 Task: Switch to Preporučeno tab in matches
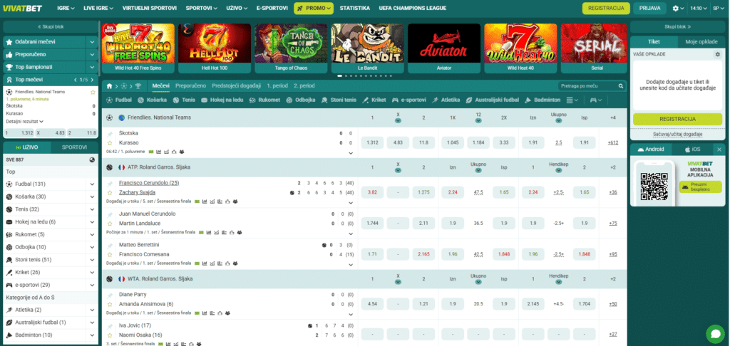(190, 86)
